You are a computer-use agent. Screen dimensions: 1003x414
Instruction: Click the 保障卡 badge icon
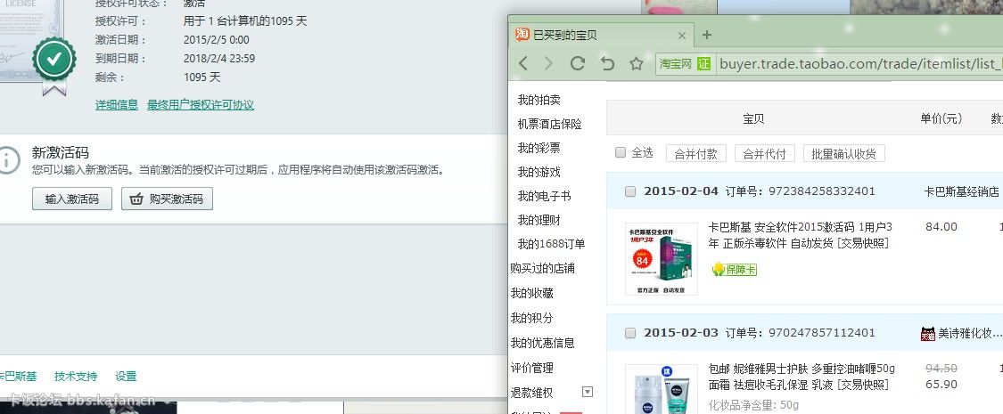click(x=735, y=270)
